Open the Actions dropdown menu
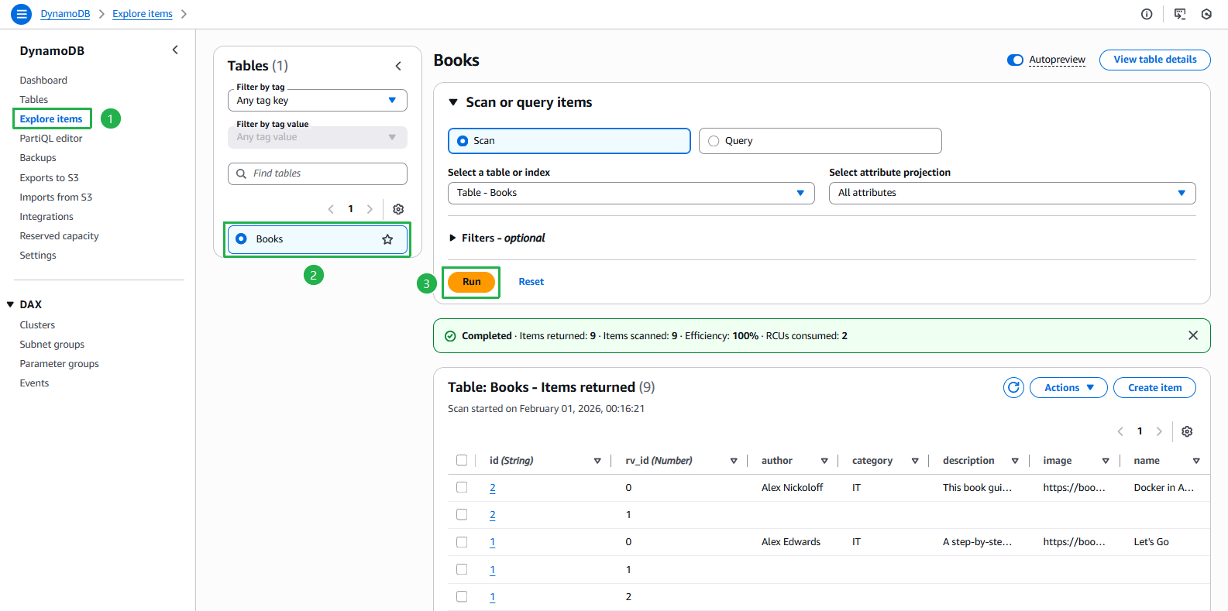 tap(1069, 387)
